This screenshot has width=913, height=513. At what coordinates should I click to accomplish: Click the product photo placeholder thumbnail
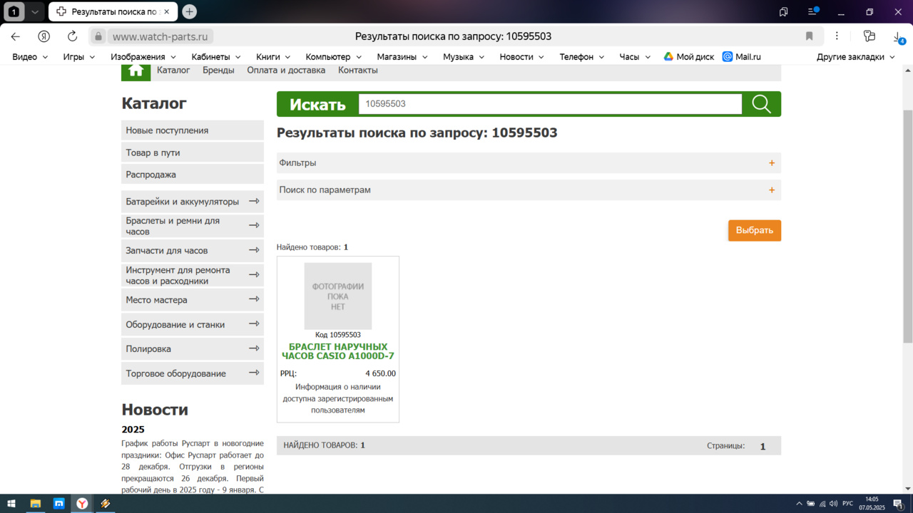point(337,296)
